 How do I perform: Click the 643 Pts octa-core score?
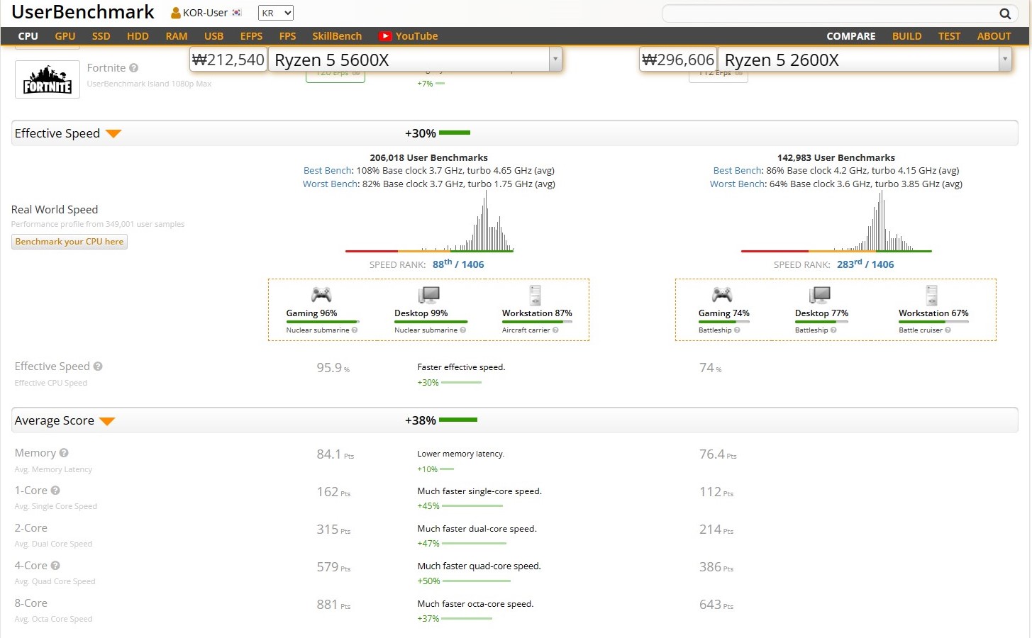pyautogui.click(x=716, y=605)
